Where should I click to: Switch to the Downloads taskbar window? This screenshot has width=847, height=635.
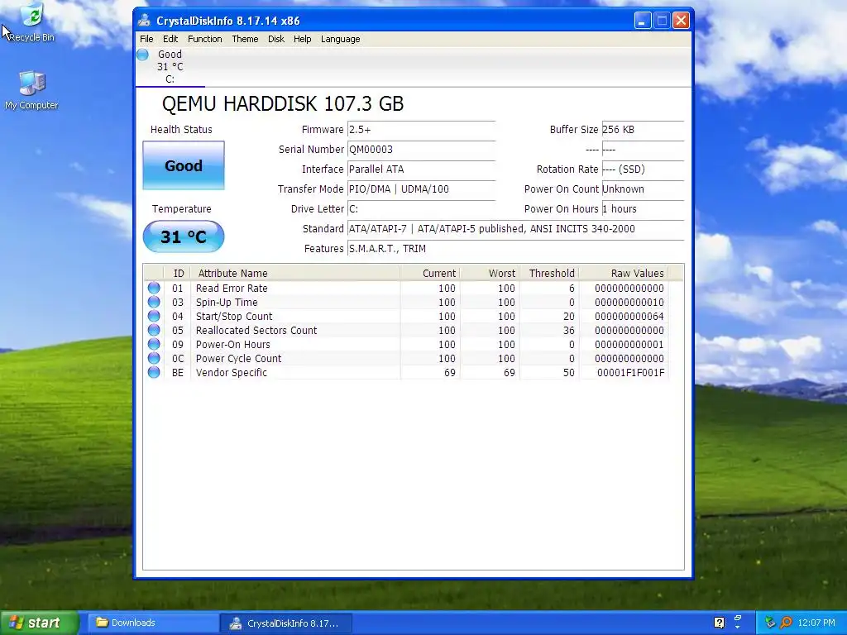pyautogui.click(x=153, y=623)
